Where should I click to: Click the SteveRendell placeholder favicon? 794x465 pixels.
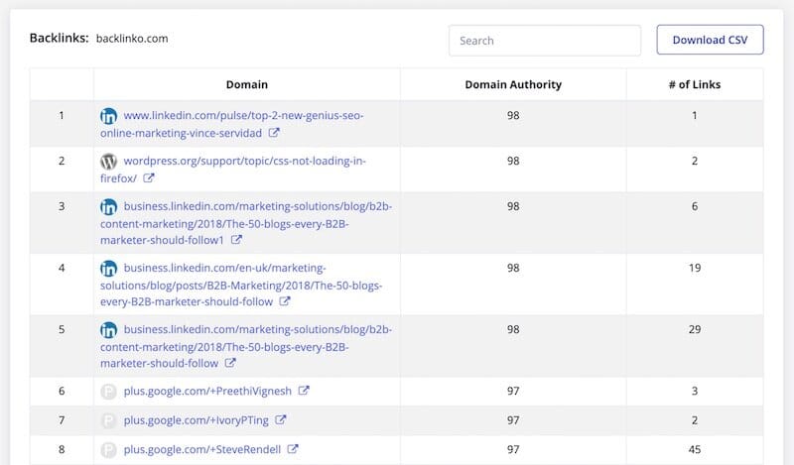click(108, 450)
